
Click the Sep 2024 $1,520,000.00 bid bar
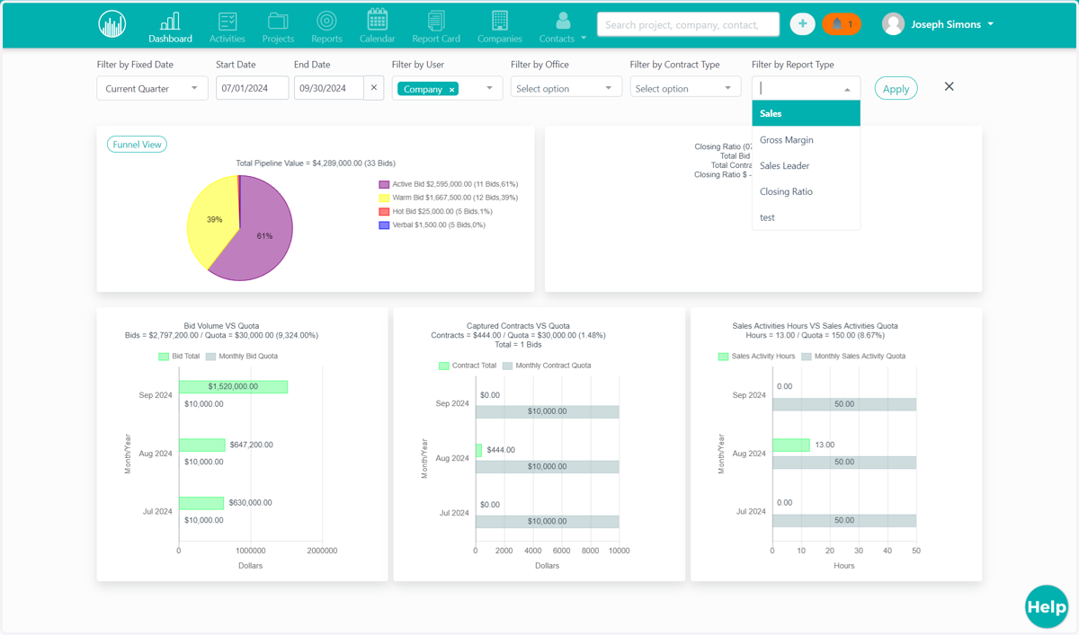pos(233,386)
